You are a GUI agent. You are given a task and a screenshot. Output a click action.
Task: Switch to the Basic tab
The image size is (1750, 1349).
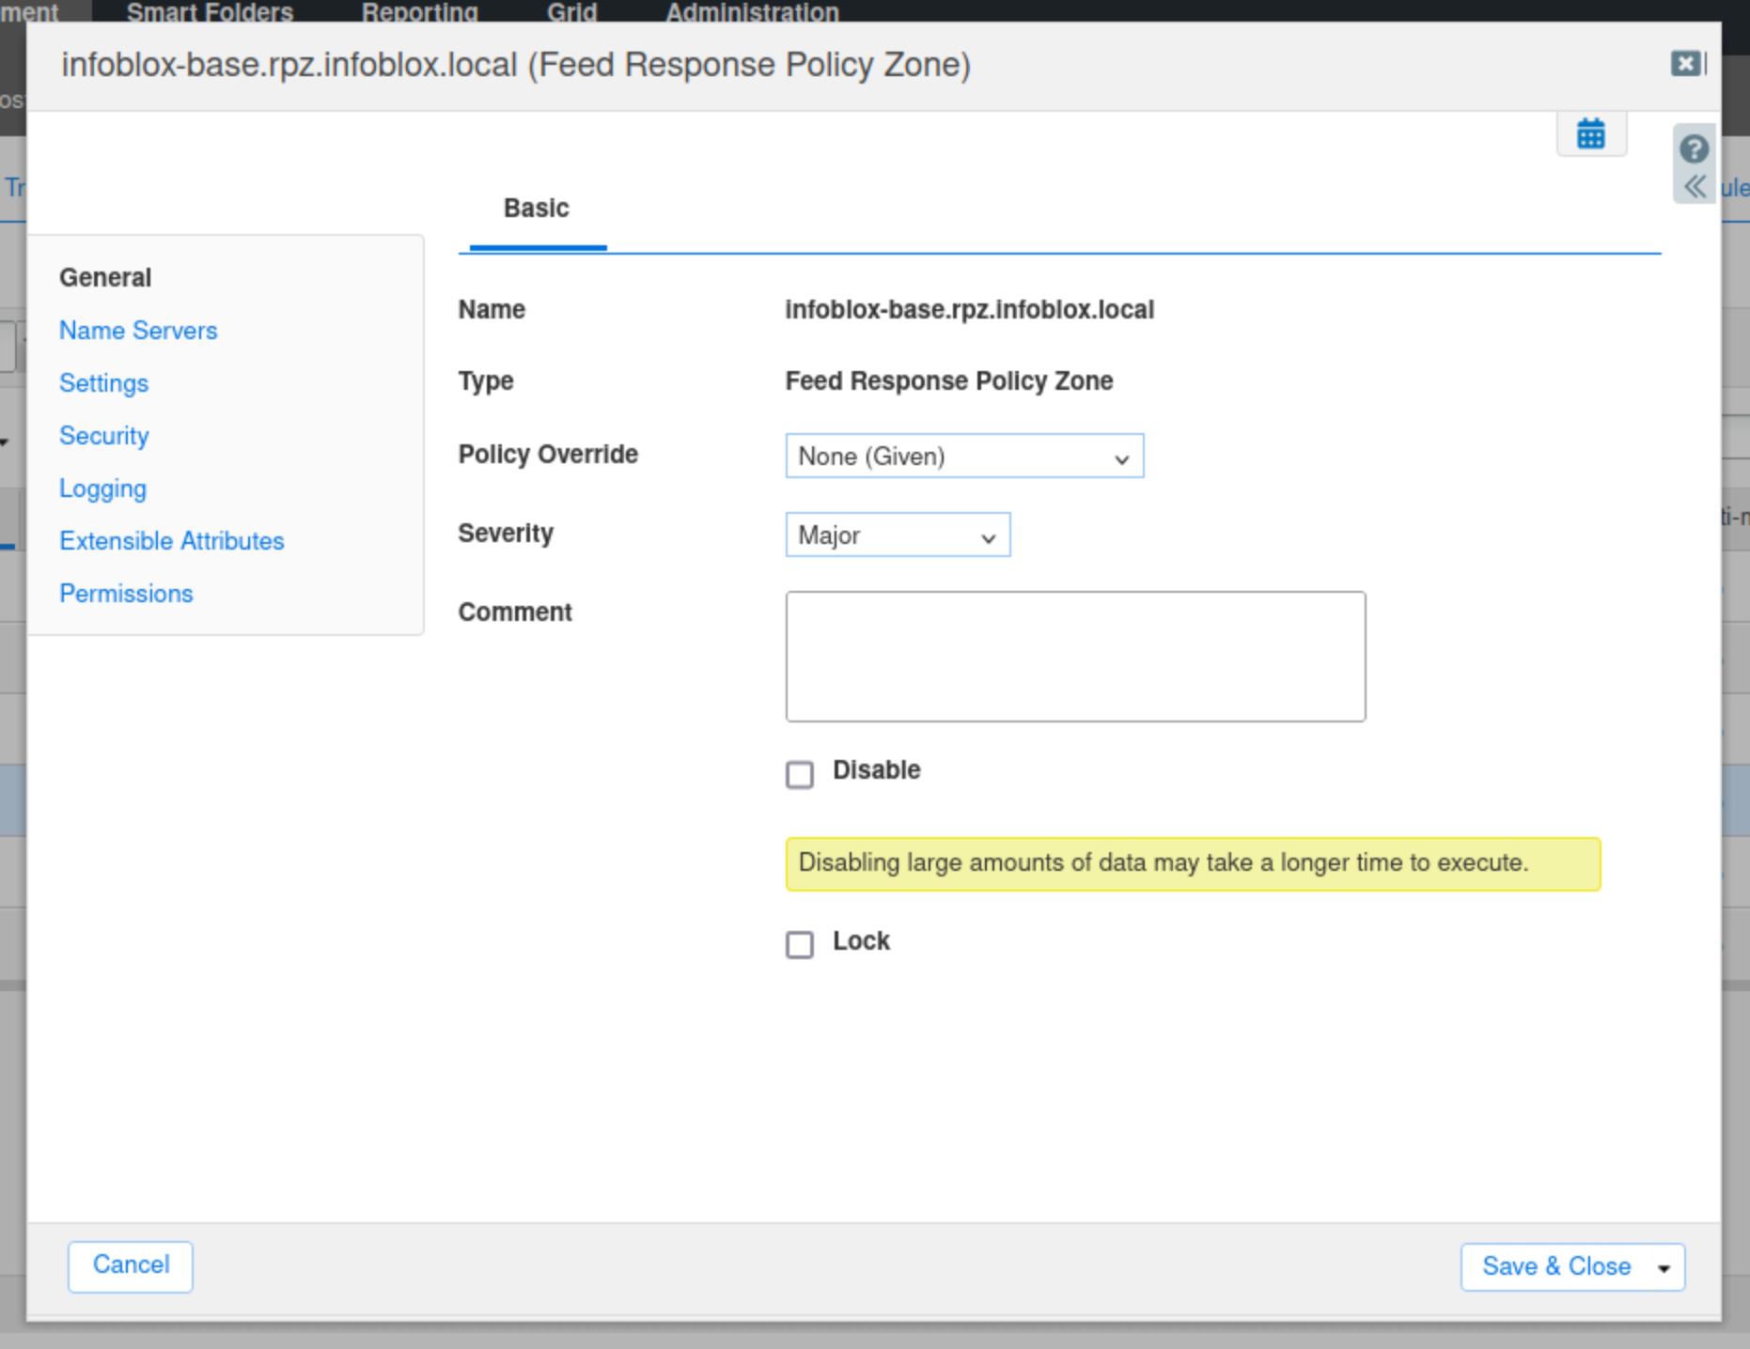click(537, 209)
